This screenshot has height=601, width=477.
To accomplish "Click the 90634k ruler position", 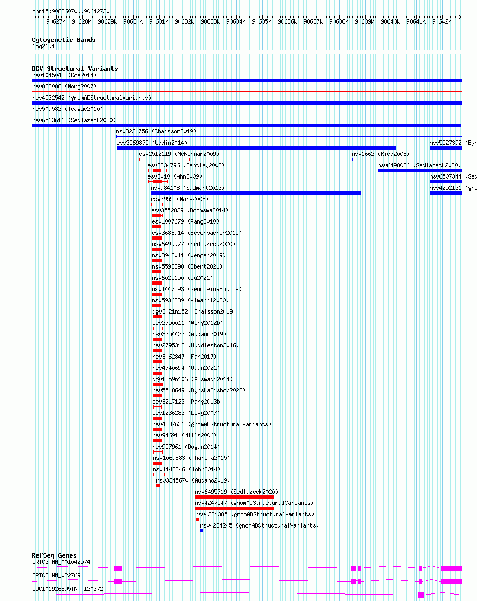I will (x=236, y=22).
